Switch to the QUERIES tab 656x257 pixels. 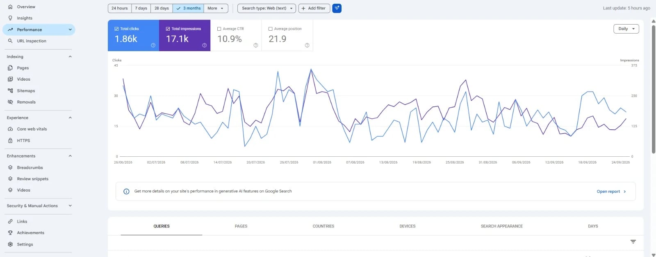[x=162, y=226]
